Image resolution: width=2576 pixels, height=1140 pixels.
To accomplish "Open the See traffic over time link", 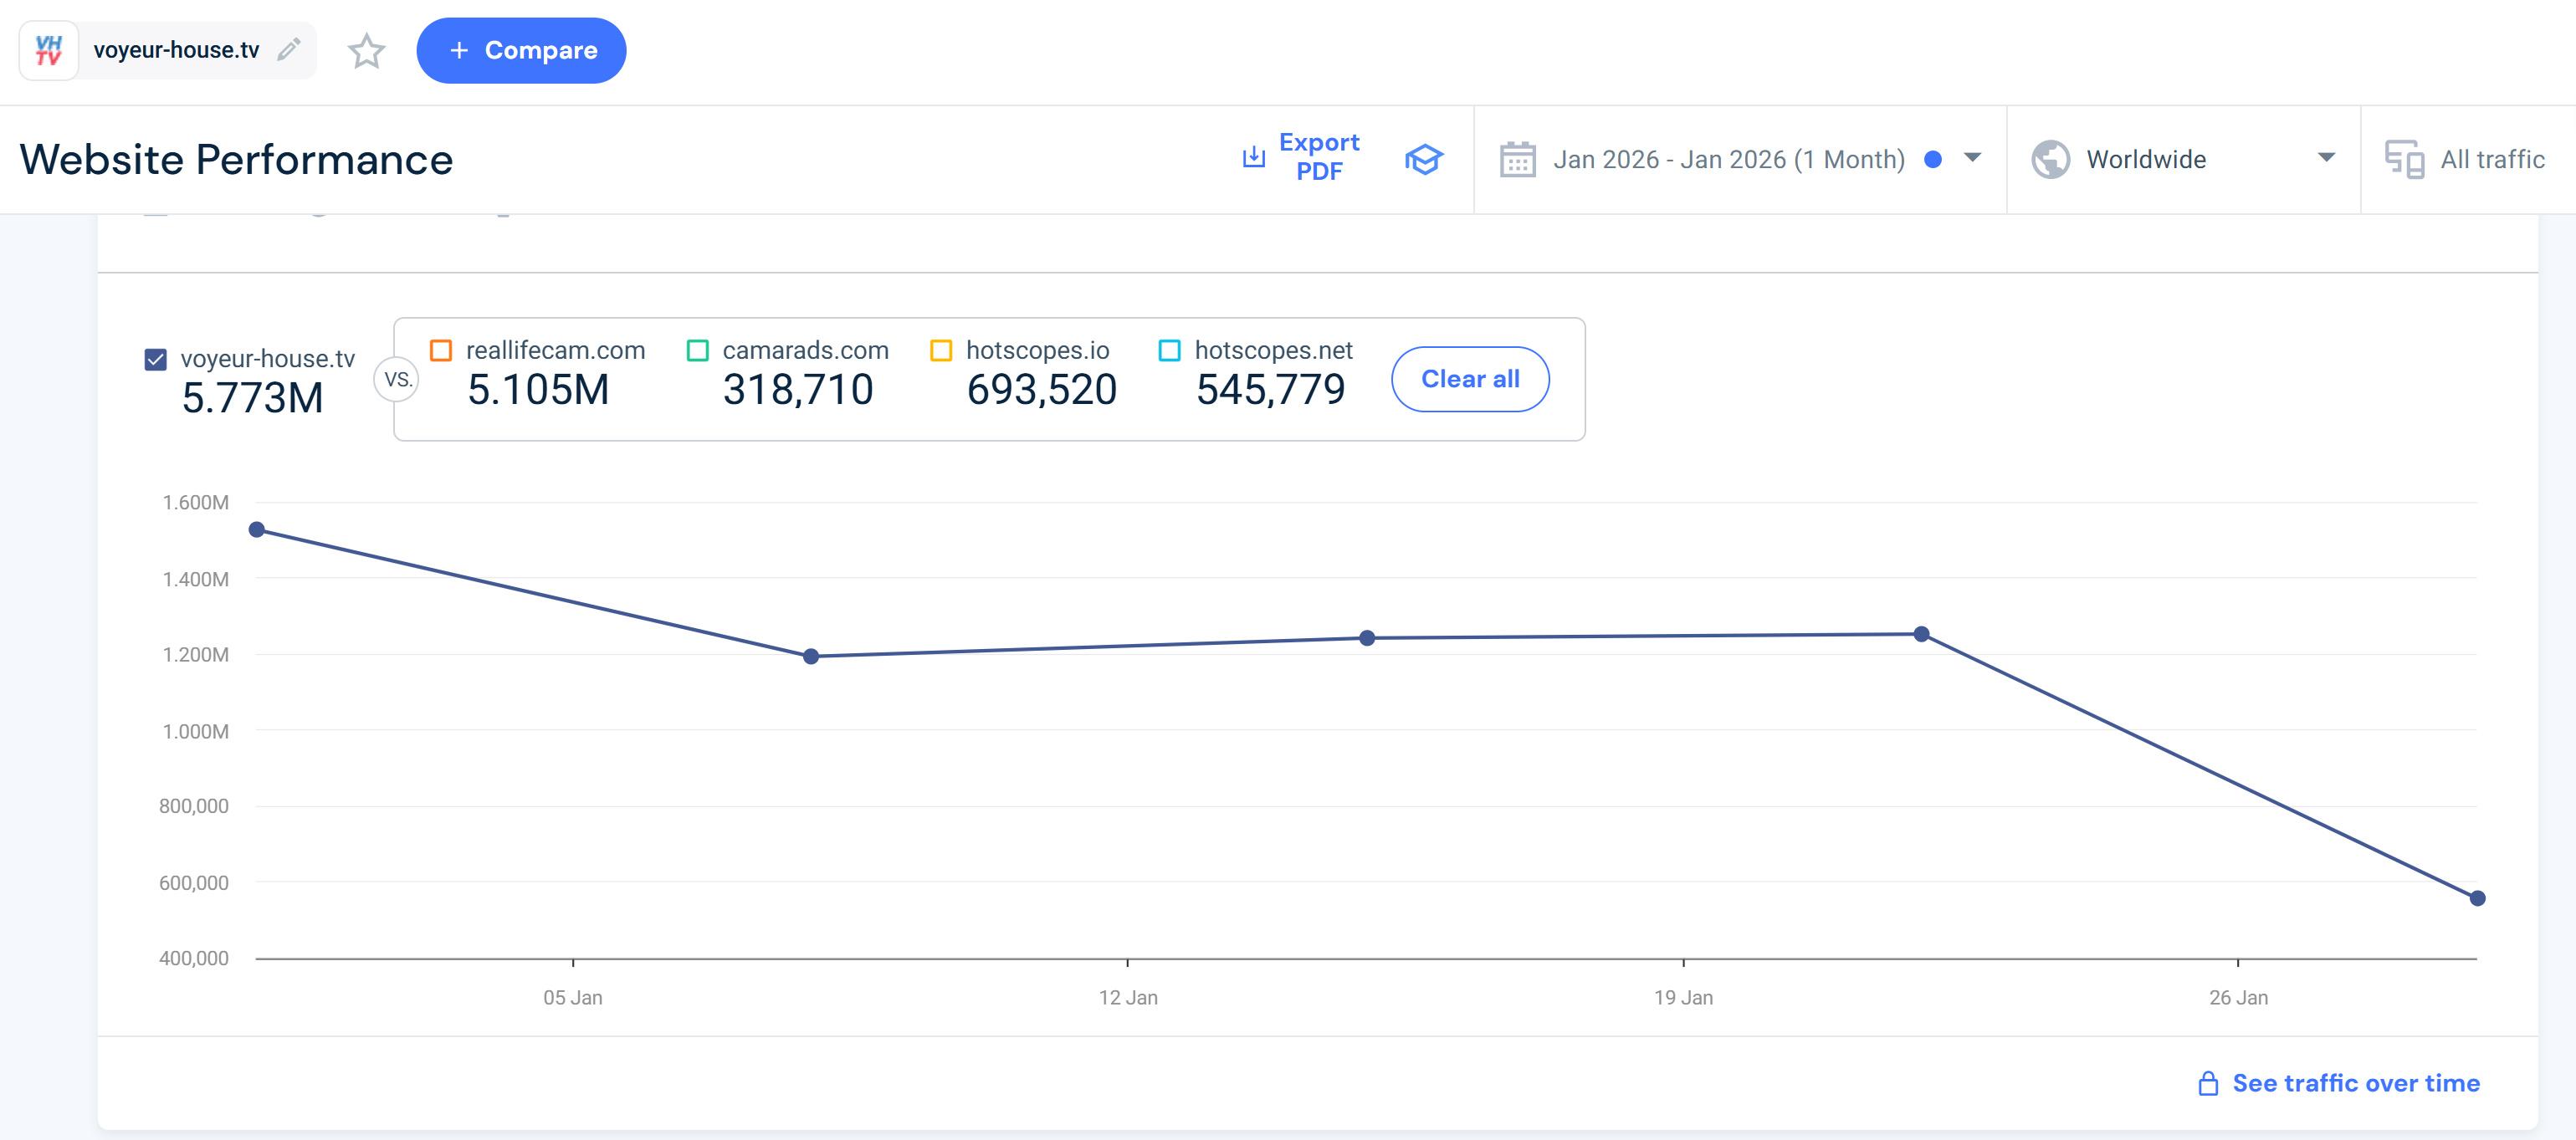I will (x=2355, y=1083).
